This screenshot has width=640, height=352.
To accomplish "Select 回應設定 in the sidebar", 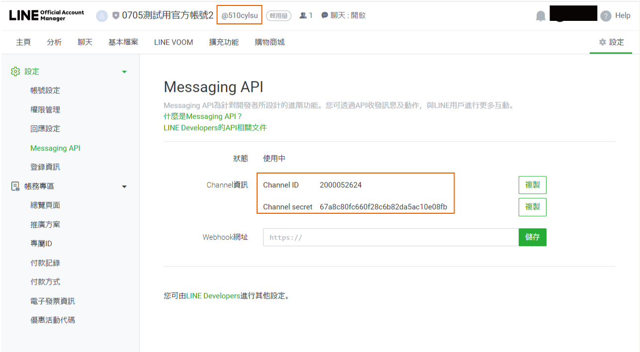I will (x=45, y=129).
